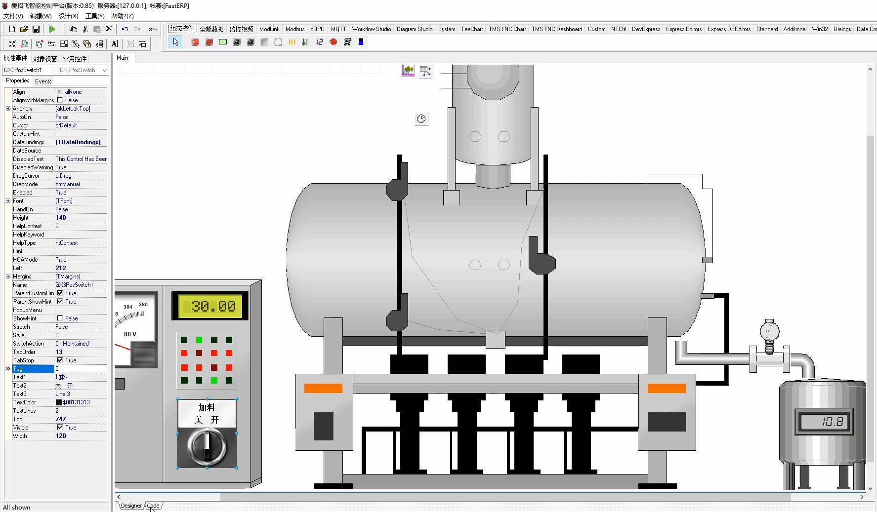The width and height of the screenshot is (877, 512).
Task: Switch to 对象视窗 panel tab
Action: click(45, 59)
